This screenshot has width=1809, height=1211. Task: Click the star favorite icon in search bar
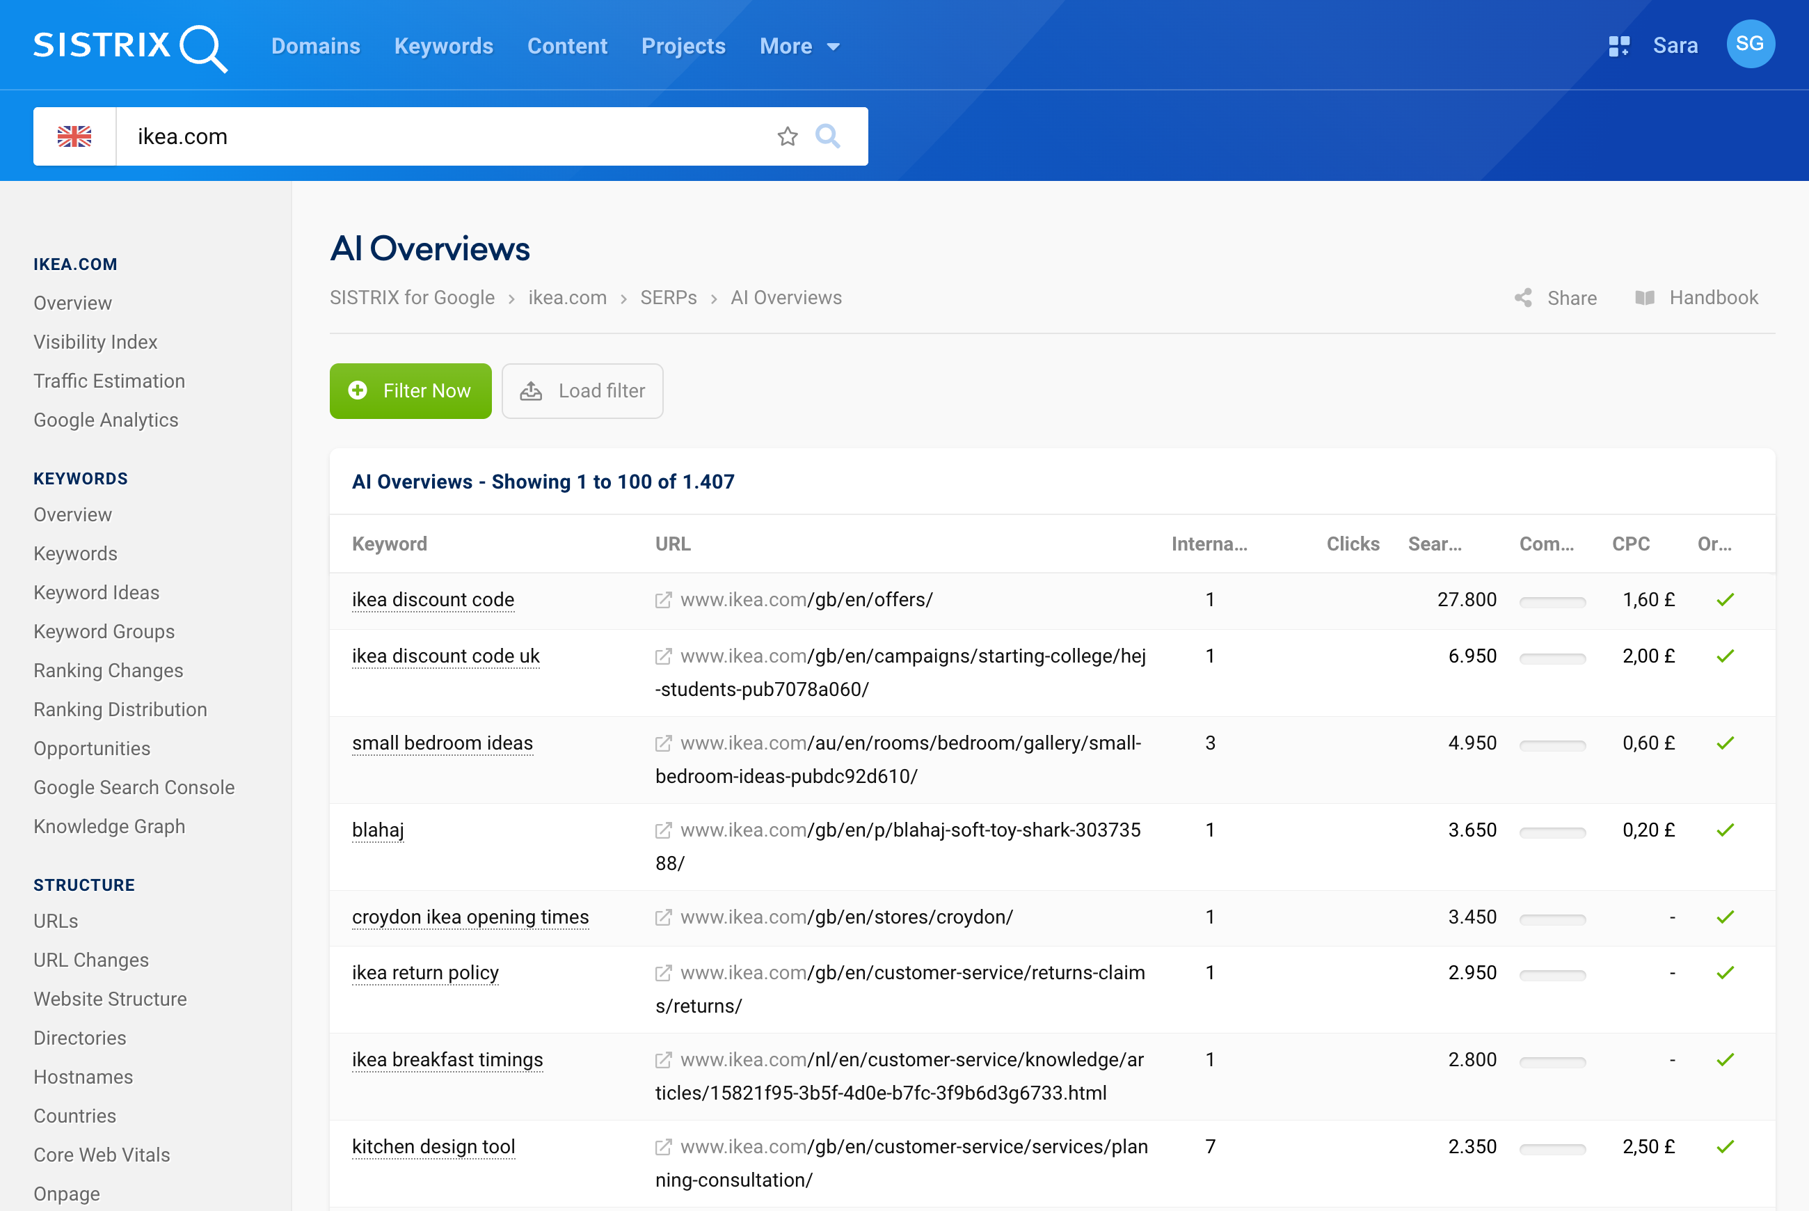788,136
